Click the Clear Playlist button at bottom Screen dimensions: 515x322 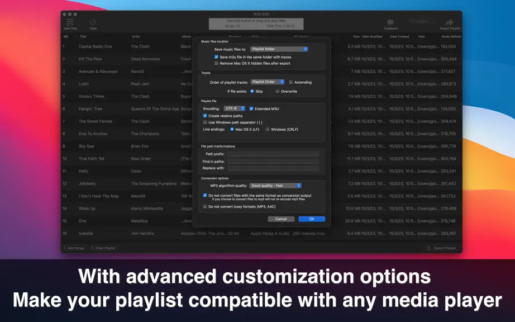tap(103, 248)
